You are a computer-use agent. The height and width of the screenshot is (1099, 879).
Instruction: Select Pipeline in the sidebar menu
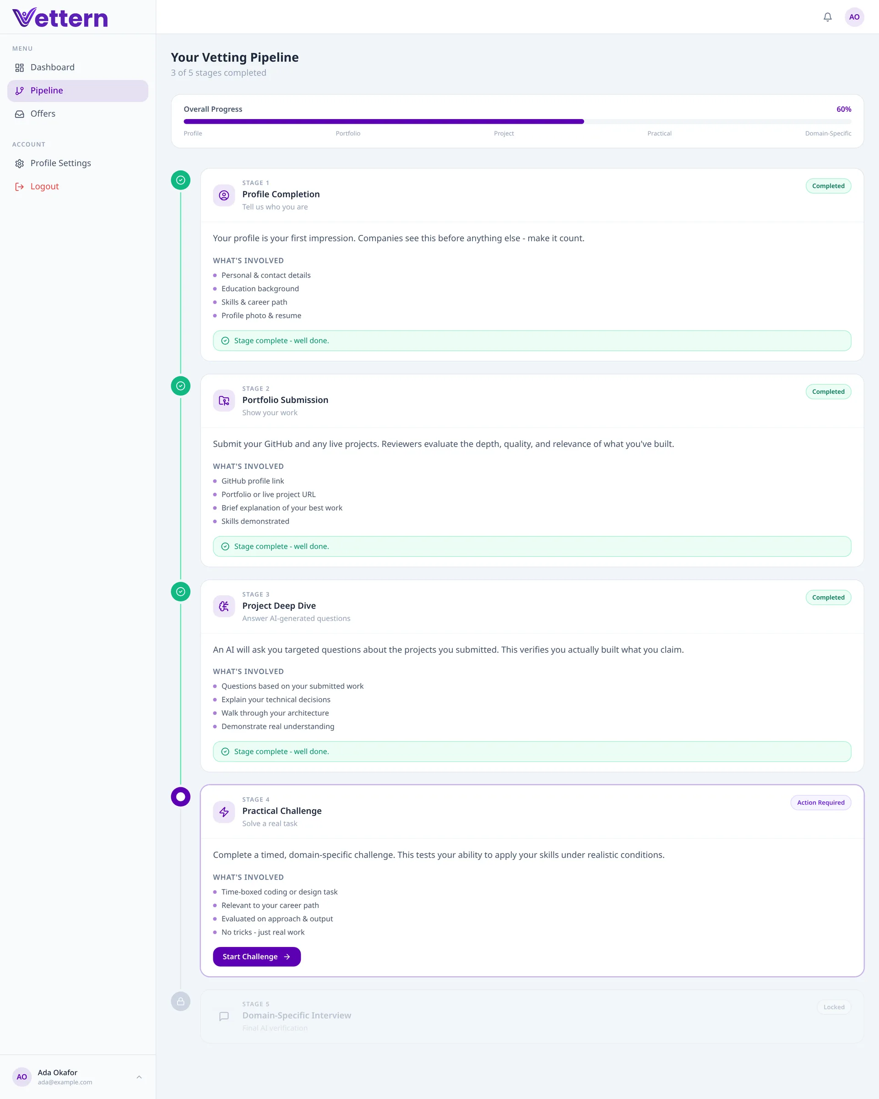(x=77, y=91)
